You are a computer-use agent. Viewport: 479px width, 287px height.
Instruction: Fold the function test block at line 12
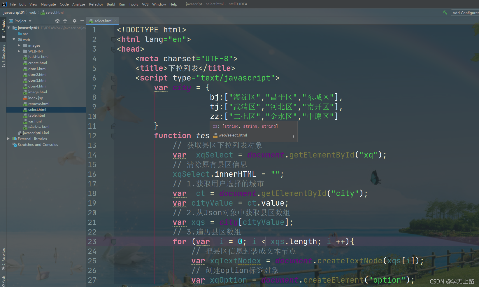point(114,136)
